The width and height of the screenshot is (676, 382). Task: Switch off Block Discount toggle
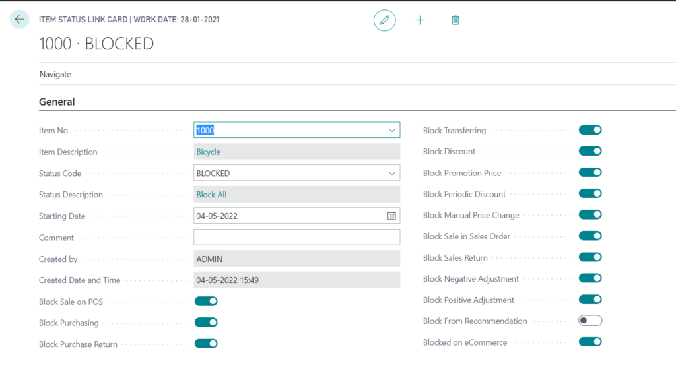590,151
